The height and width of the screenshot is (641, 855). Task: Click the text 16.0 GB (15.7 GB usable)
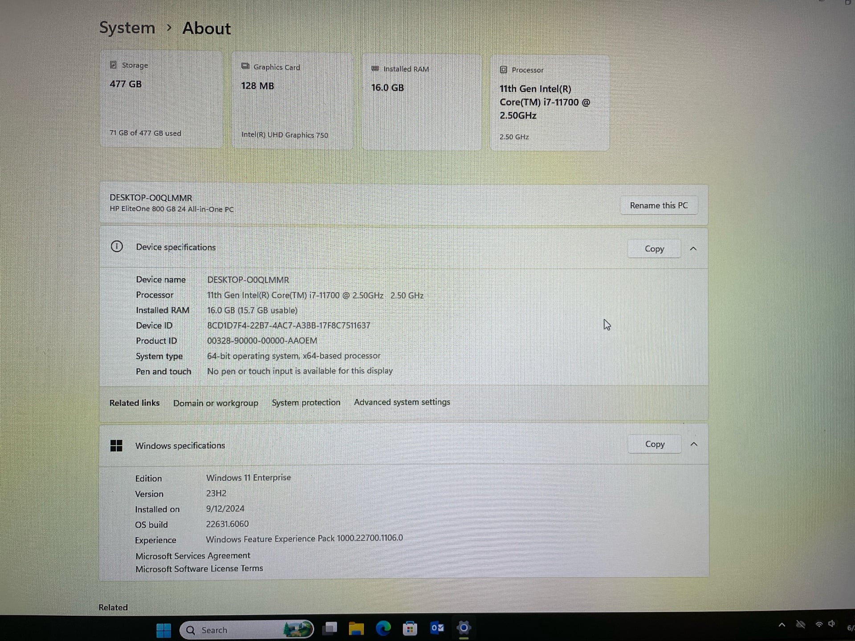point(252,310)
